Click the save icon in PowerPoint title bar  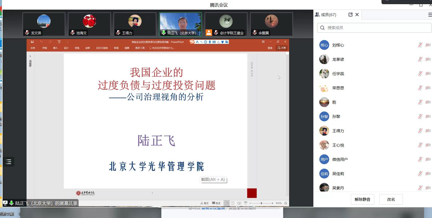click(32, 42)
